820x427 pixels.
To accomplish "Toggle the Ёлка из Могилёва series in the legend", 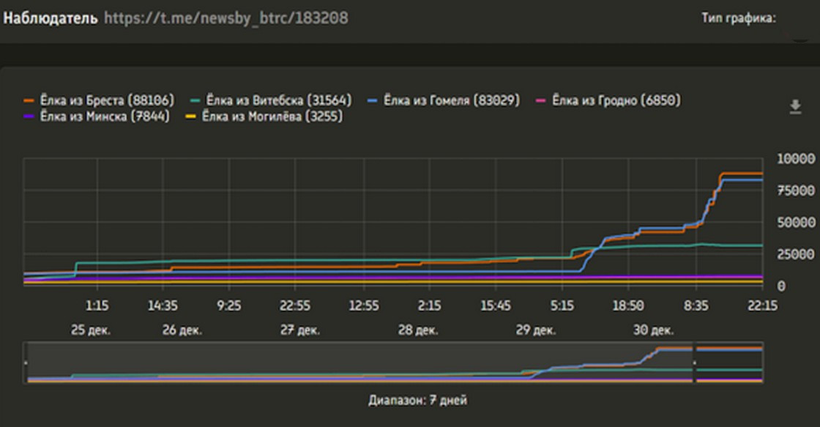I will pyautogui.click(x=264, y=116).
